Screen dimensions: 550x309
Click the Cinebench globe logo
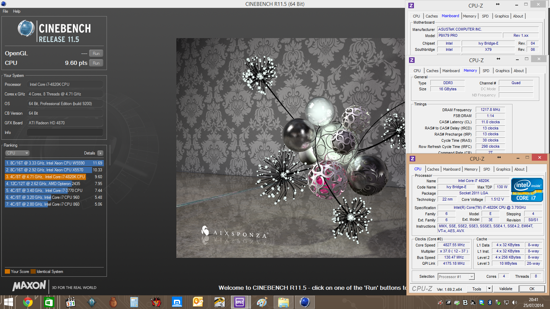pyautogui.click(x=26, y=28)
